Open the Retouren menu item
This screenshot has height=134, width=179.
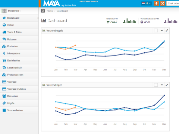[19, 39]
